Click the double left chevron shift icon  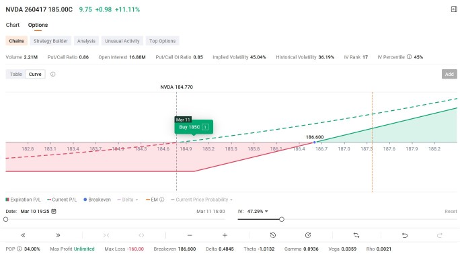pyautogui.click(x=23, y=235)
